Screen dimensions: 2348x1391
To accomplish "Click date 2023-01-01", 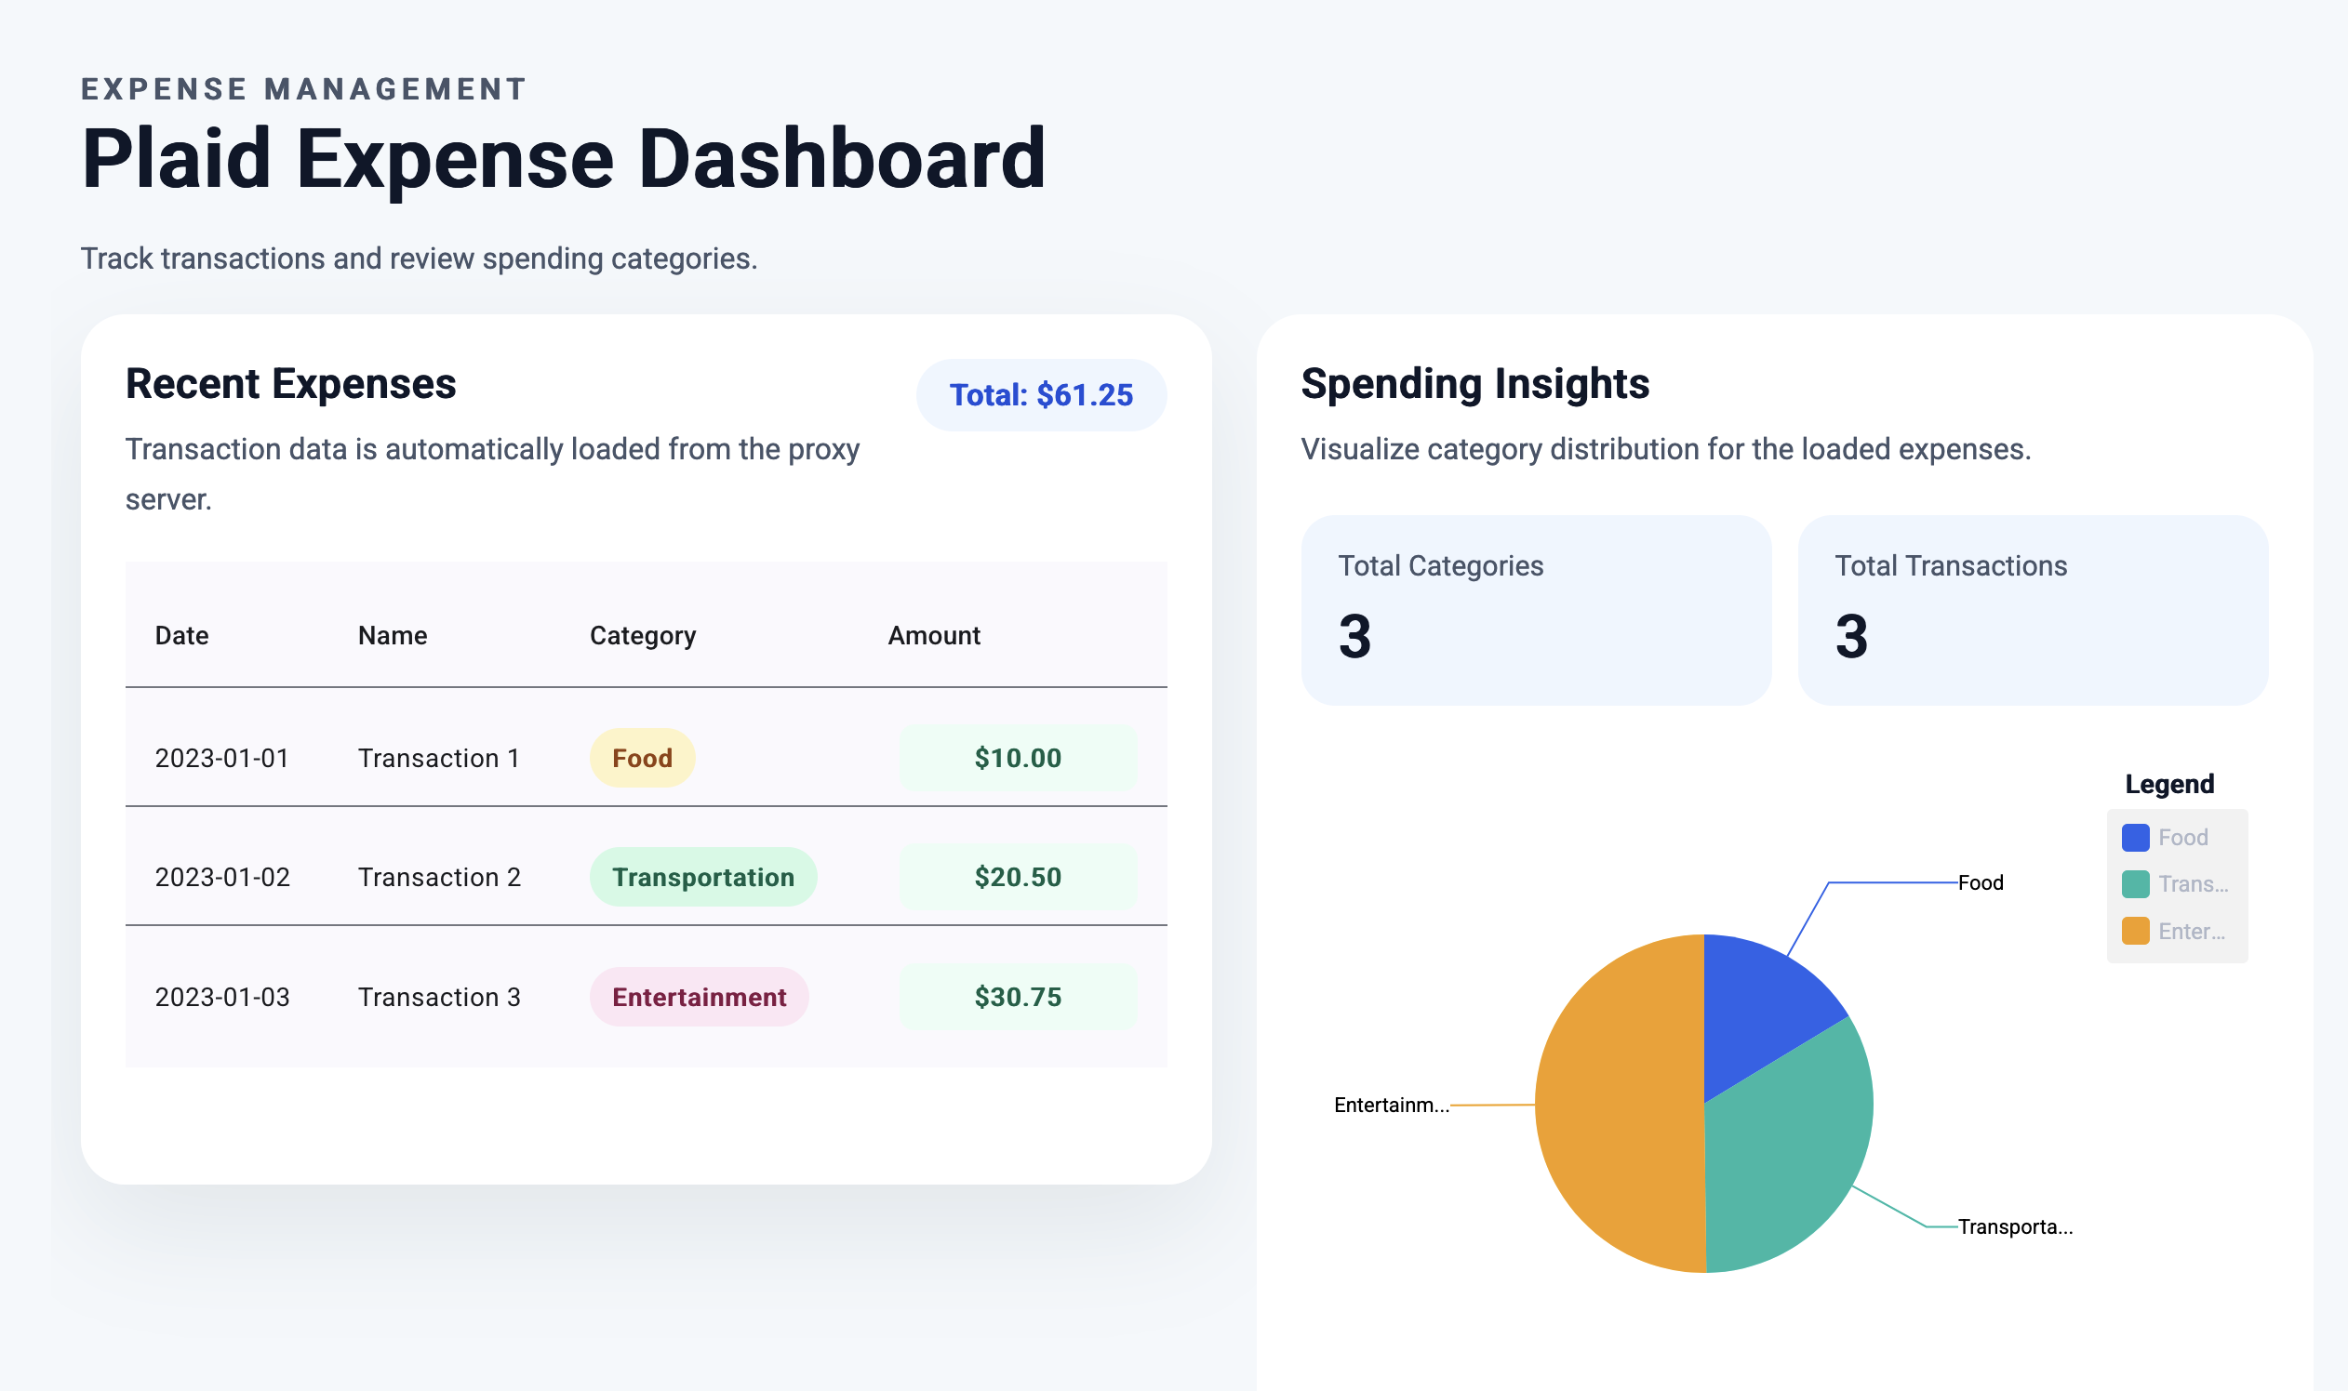I will coord(222,758).
